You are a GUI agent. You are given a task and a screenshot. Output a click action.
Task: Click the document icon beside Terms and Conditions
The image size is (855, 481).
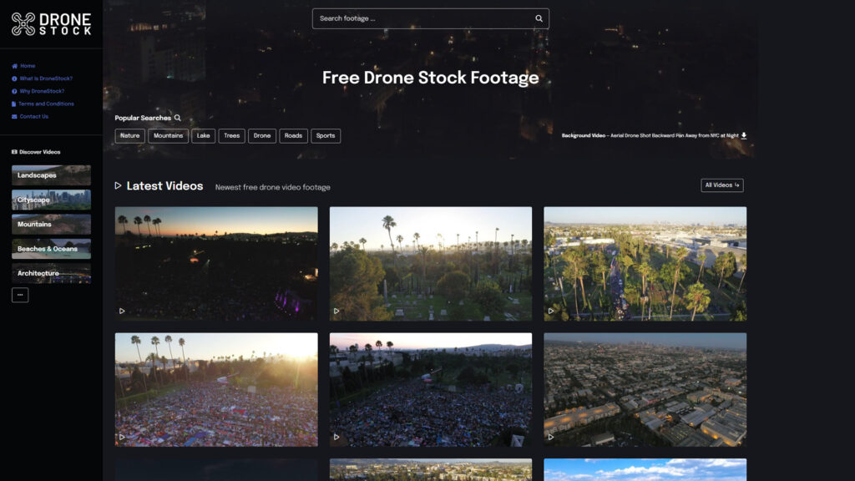point(13,104)
